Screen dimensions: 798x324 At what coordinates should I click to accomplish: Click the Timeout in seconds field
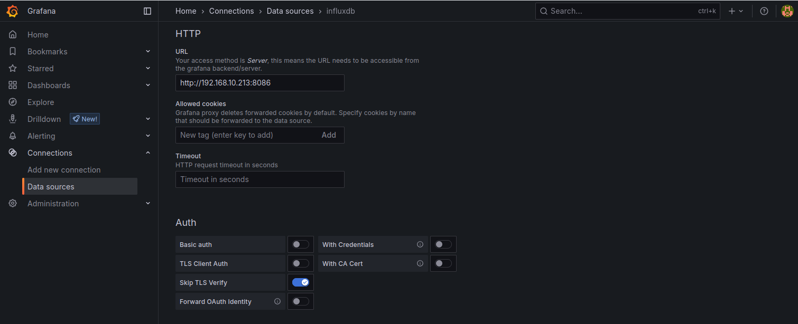tap(260, 179)
